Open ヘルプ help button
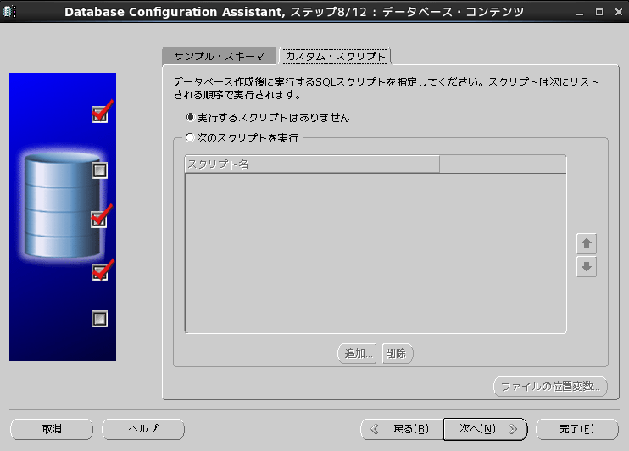Viewport: 629px width, 451px height. [x=143, y=428]
